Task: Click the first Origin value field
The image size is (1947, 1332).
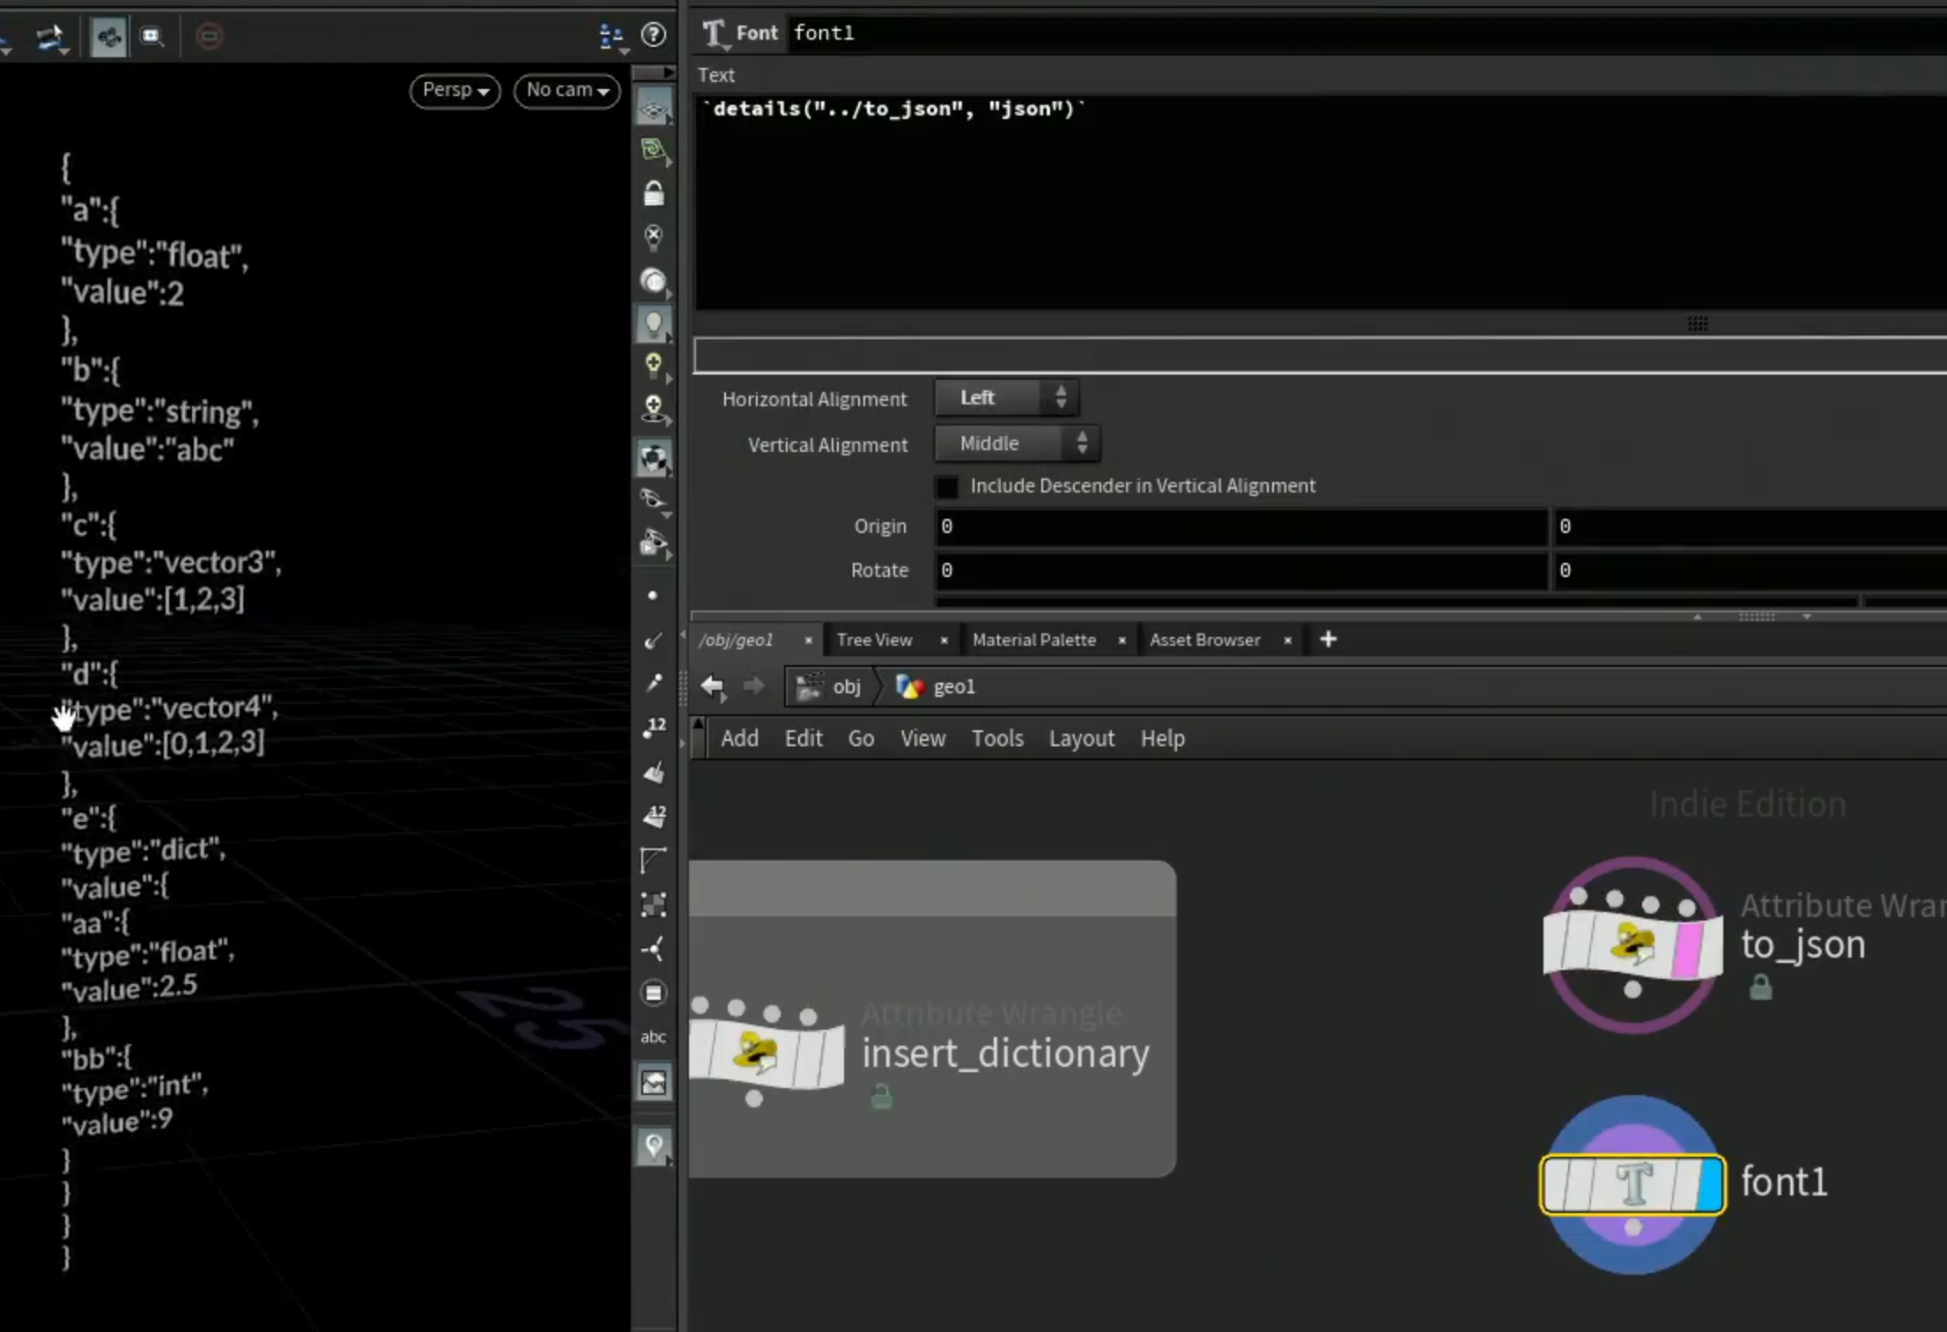Action: [1240, 527]
